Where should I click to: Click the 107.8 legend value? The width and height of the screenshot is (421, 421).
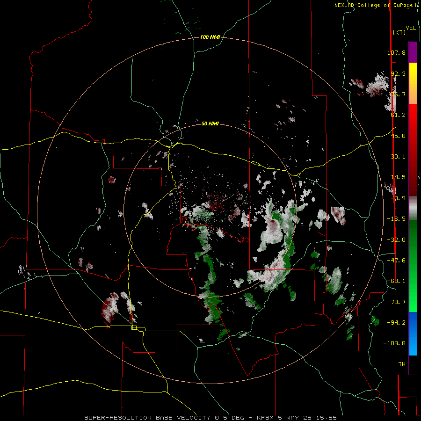click(396, 52)
